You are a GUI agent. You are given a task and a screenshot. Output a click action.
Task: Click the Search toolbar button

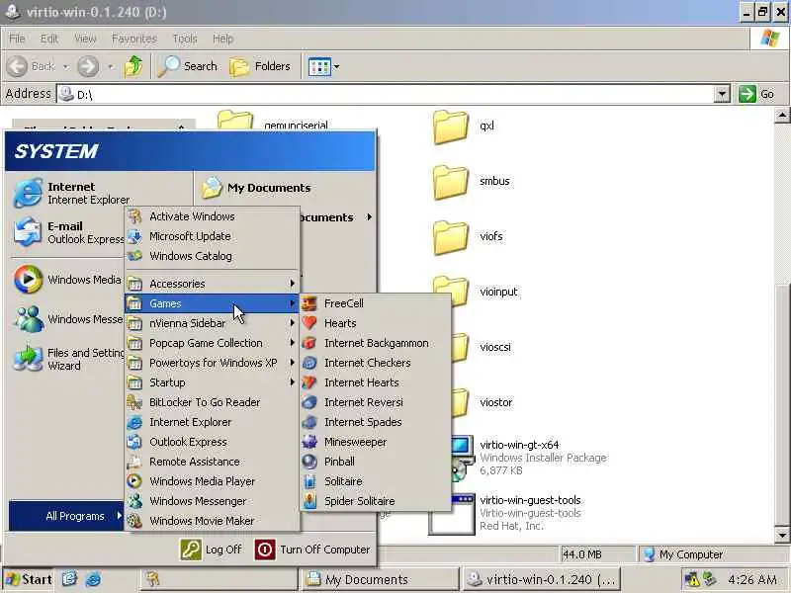point(187,66)
